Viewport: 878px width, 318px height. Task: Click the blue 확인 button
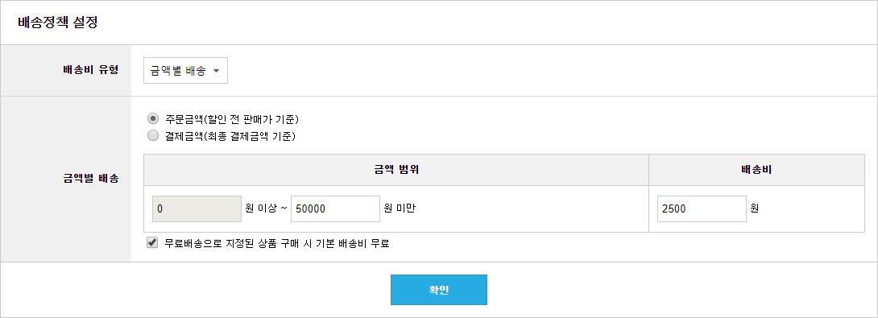(439, 290)
